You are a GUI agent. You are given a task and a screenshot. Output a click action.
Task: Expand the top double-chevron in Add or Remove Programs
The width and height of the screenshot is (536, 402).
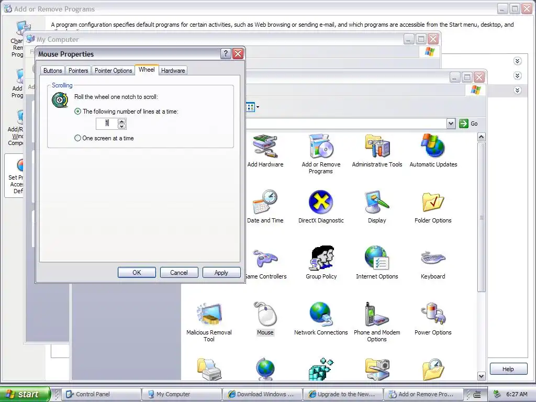[517, 61]
